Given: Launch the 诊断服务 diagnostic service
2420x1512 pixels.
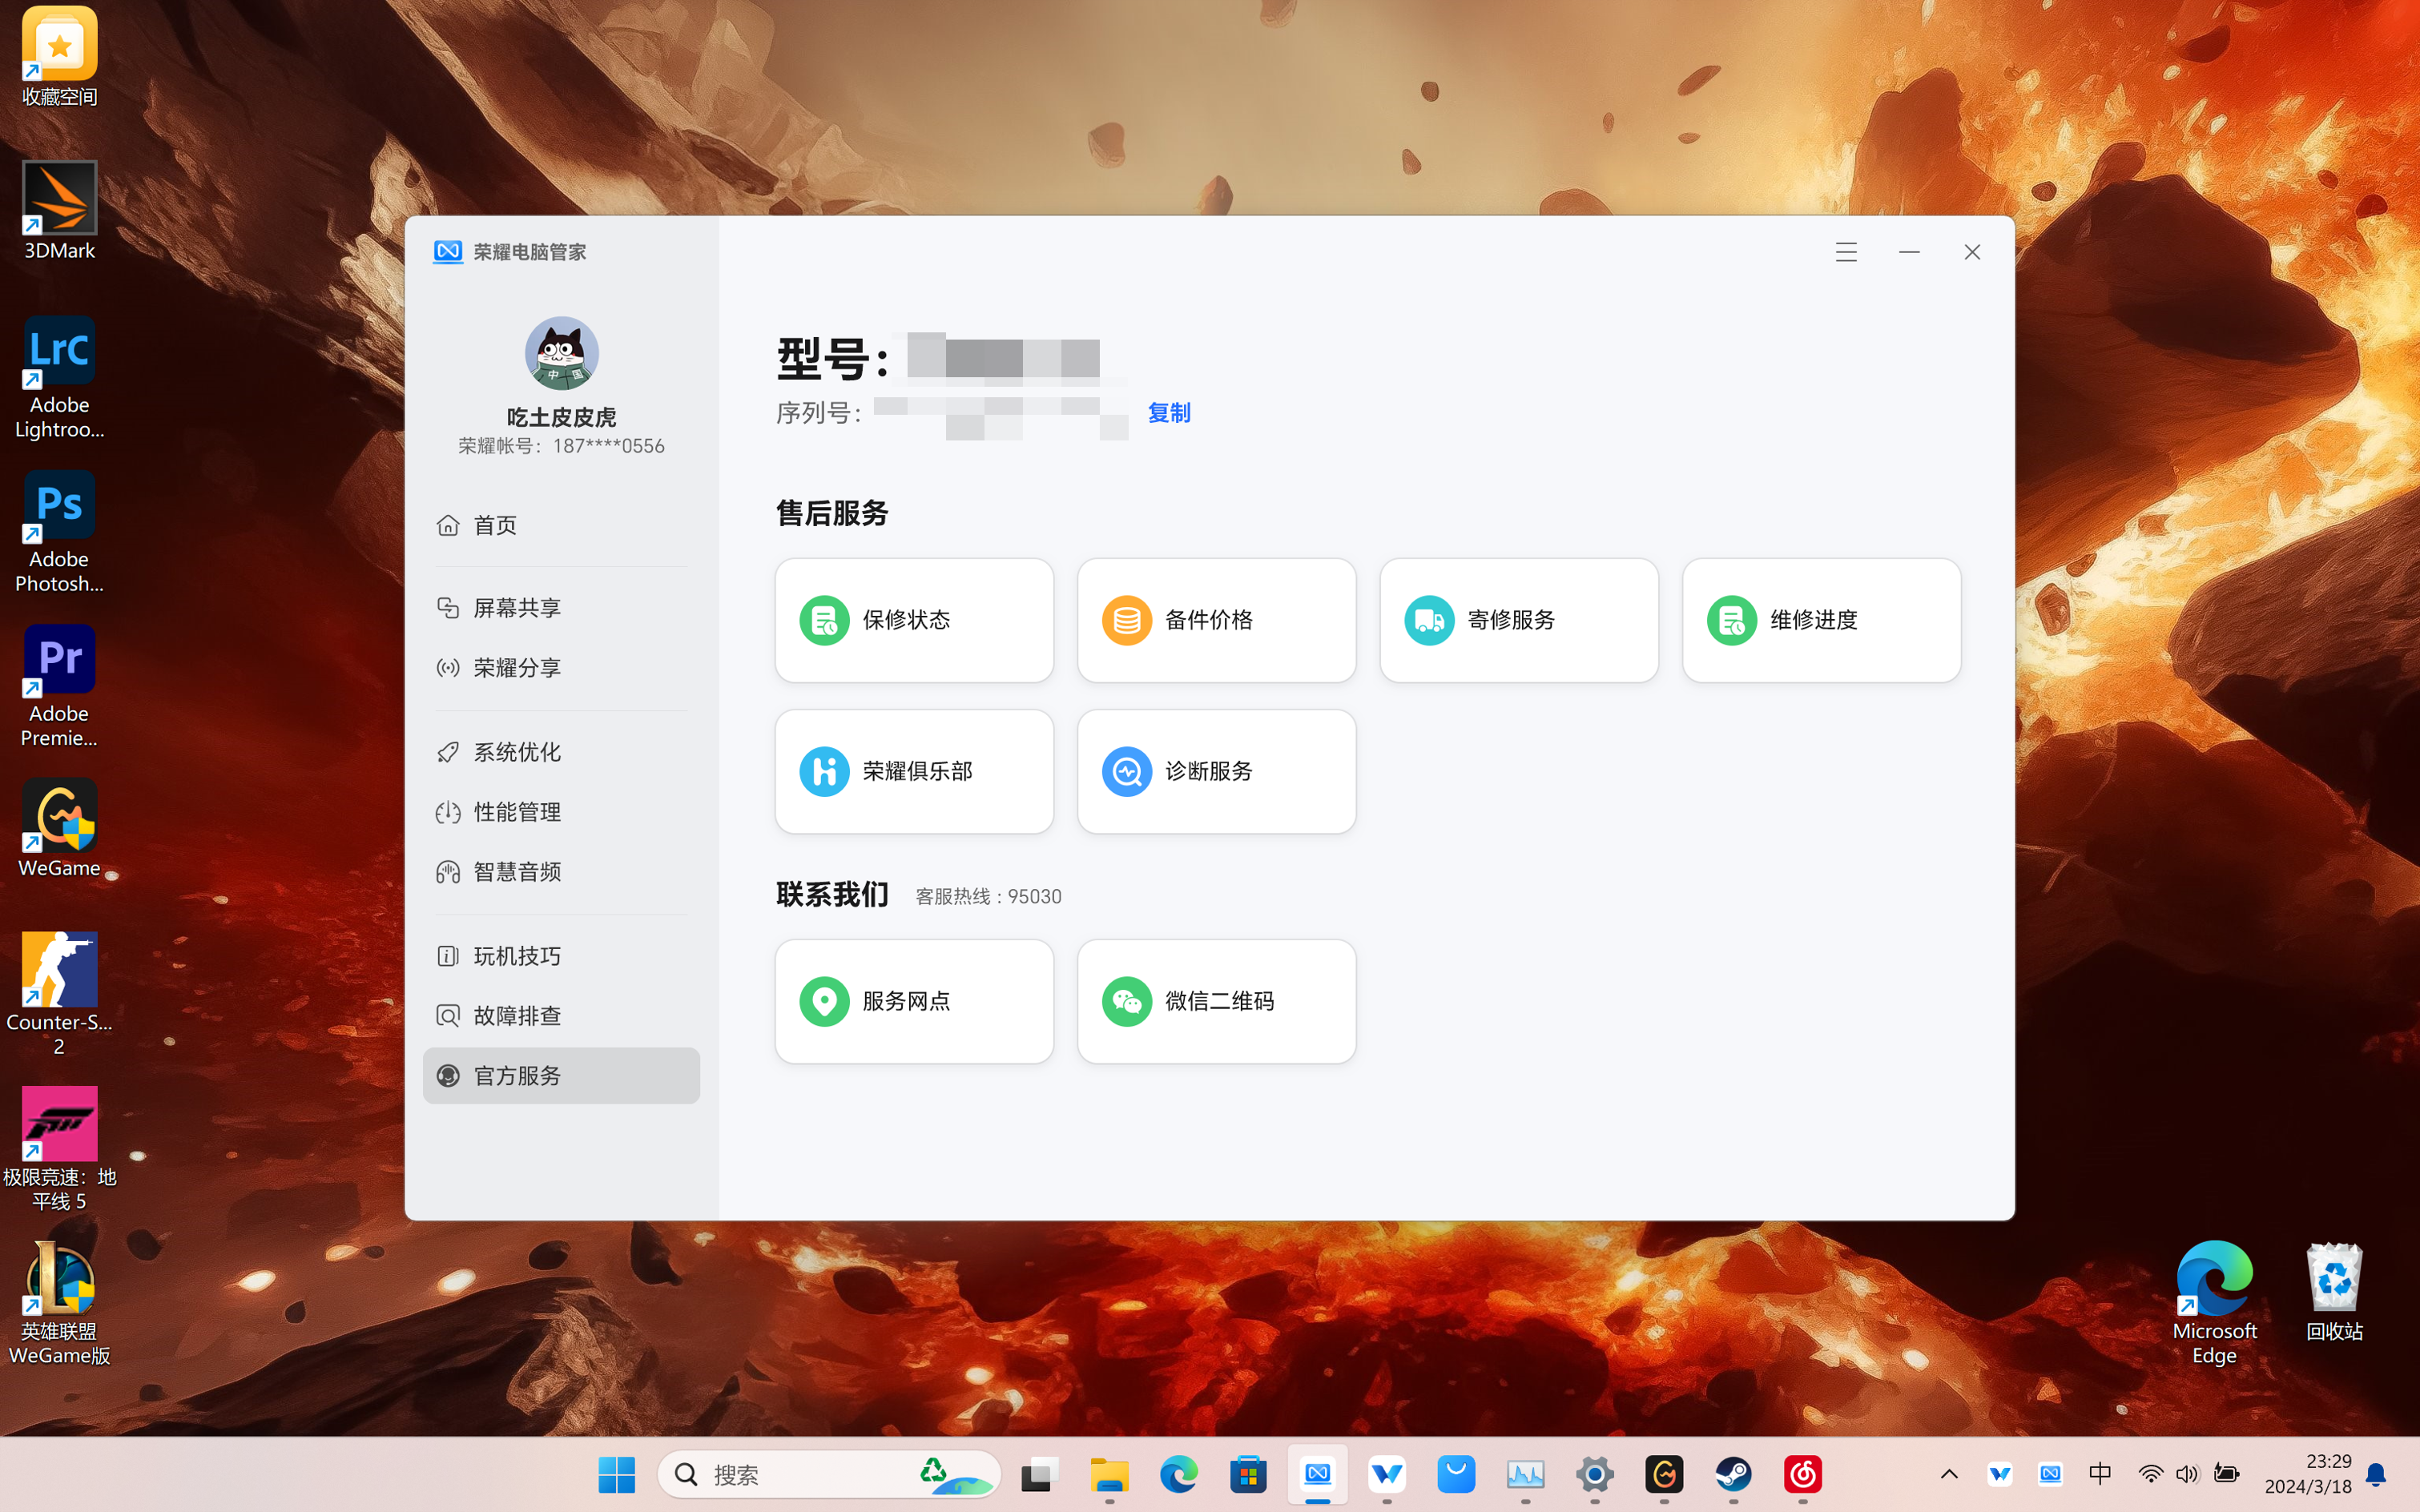Looking at the screenshot, I should (1216, 771).
